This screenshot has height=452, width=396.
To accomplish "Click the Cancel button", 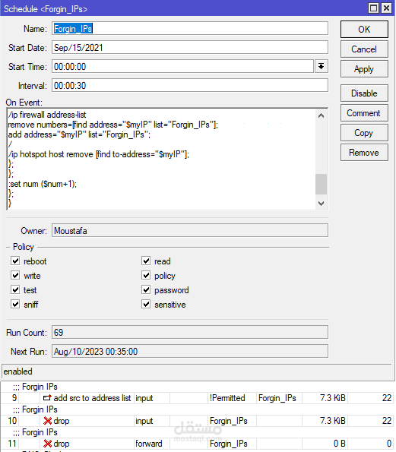I will 364,49.
